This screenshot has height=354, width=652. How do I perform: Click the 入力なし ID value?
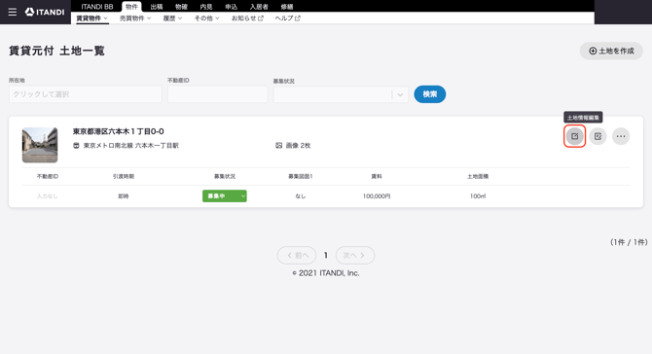[x=48, y=196]
